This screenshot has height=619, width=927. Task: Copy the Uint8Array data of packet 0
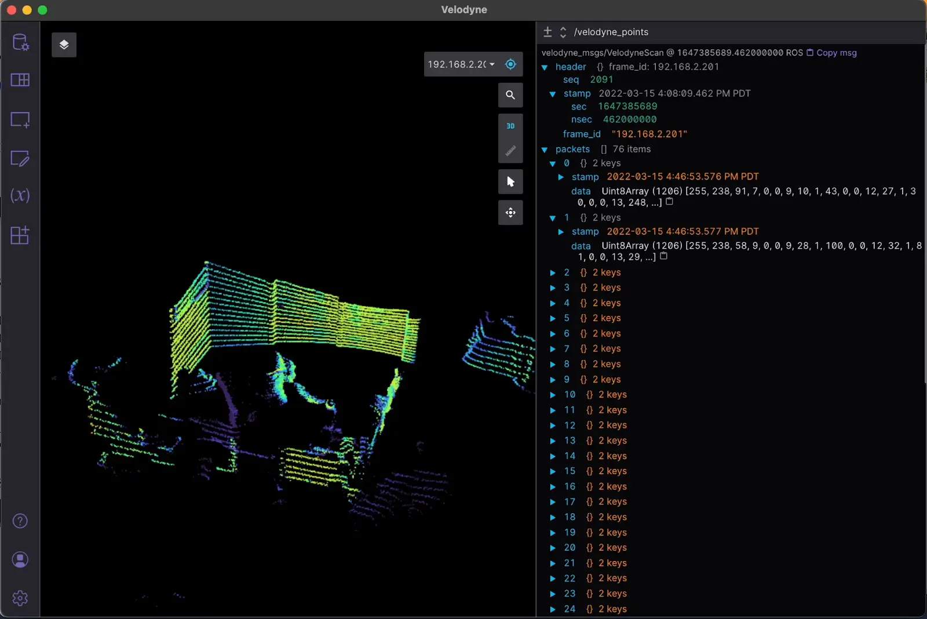pos(670,202)
